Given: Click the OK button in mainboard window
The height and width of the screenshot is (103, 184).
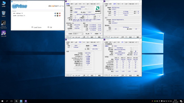Looking at the screenshot, I should coord(138,37).
